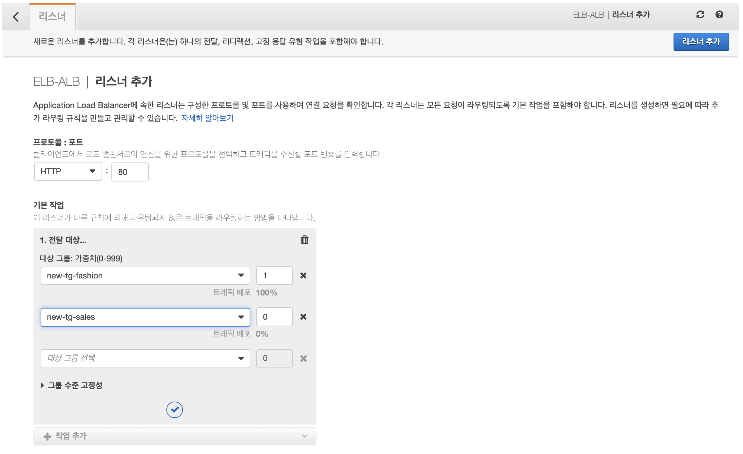
Task: Click weight field for new-tg-fashion
Action: (x=274, y=275)
